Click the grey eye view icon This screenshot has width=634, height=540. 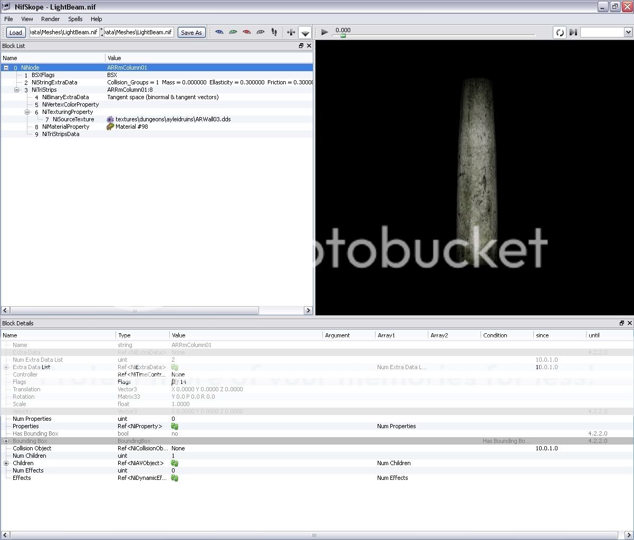[x=261, y=32]
